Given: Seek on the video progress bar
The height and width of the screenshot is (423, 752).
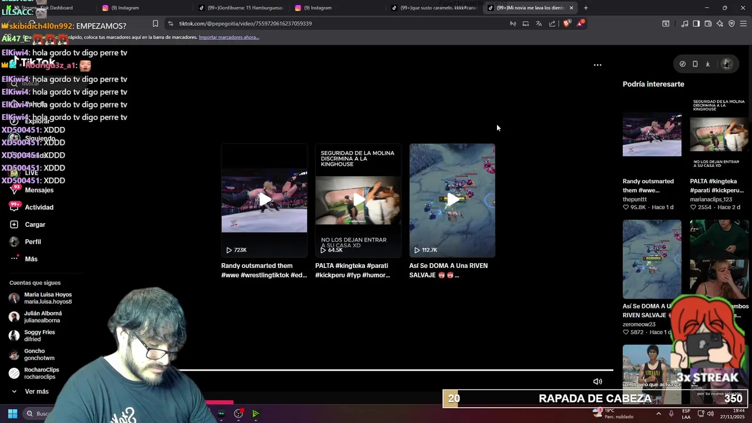Looking at the screenshot, I should tap(395, 370).
